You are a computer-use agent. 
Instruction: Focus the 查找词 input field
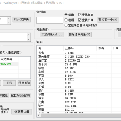[50, 20]
